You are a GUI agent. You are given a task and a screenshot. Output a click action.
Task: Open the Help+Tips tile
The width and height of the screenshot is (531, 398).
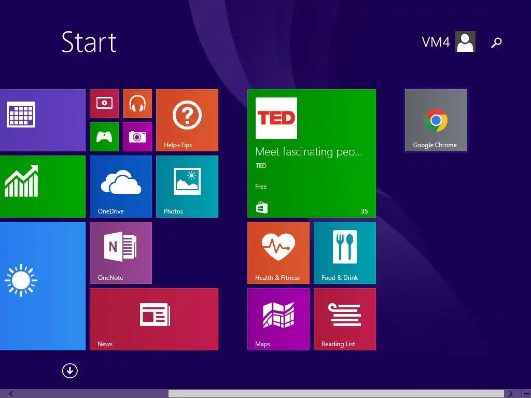[x=187, y=120]
